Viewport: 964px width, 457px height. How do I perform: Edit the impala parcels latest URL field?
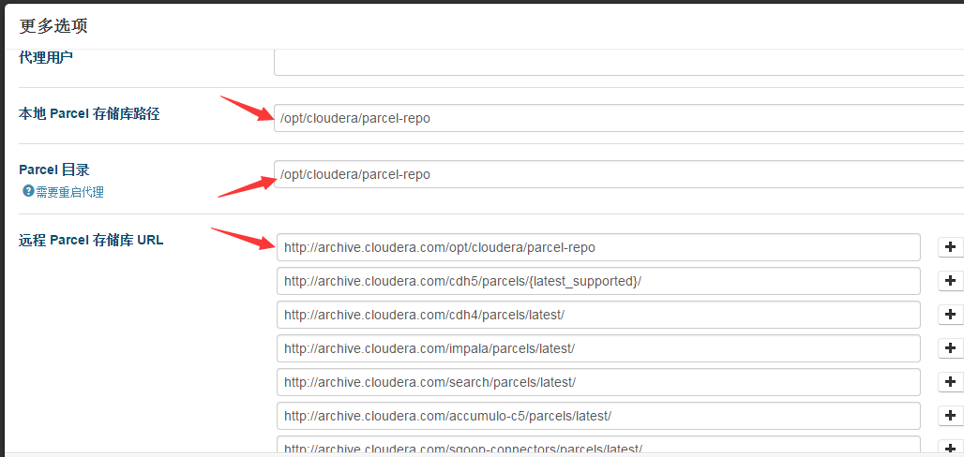pos(598,348)
